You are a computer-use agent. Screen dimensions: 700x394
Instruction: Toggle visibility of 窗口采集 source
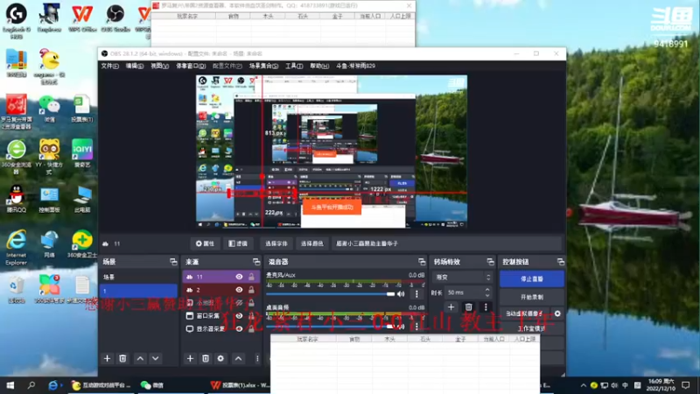coord(239,316)
